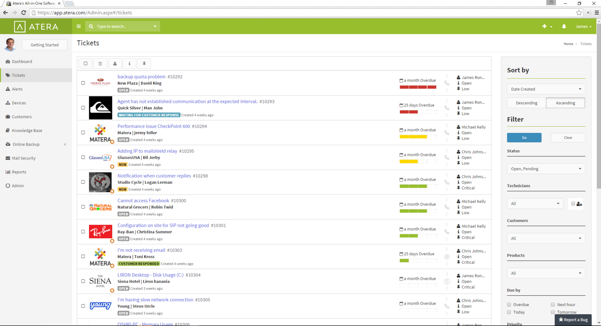
Task: Click the status info icon in ticket toolbar
Action: (129, 63)
